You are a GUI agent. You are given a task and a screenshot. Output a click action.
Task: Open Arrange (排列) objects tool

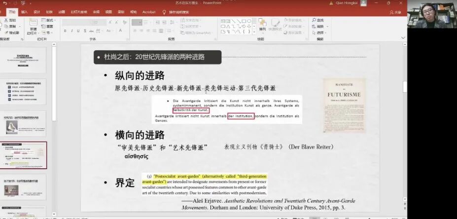click(262, 25)
